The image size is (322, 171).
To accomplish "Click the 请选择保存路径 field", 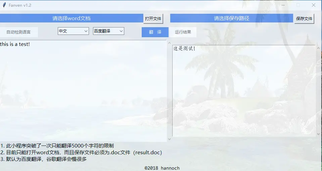I will click(232, 18).
